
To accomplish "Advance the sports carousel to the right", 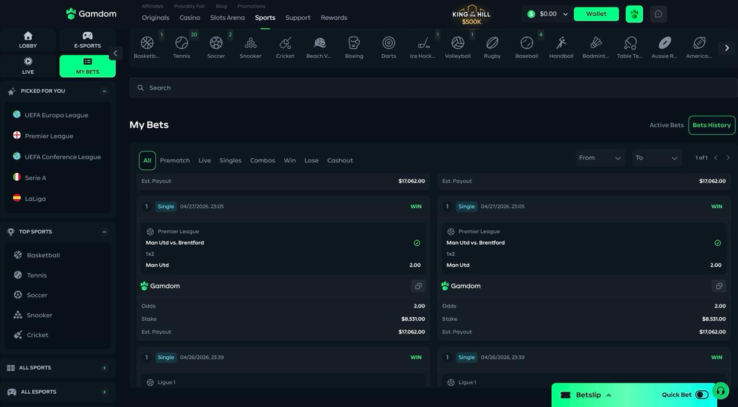I will tap(727, 48).
